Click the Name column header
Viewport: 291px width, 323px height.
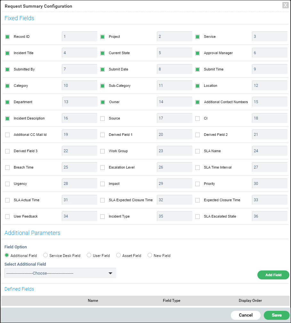(x=93, y=301)
